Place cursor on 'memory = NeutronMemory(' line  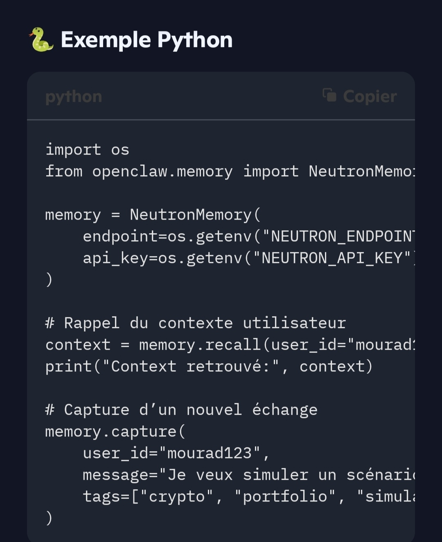click(x=153, y=215)
